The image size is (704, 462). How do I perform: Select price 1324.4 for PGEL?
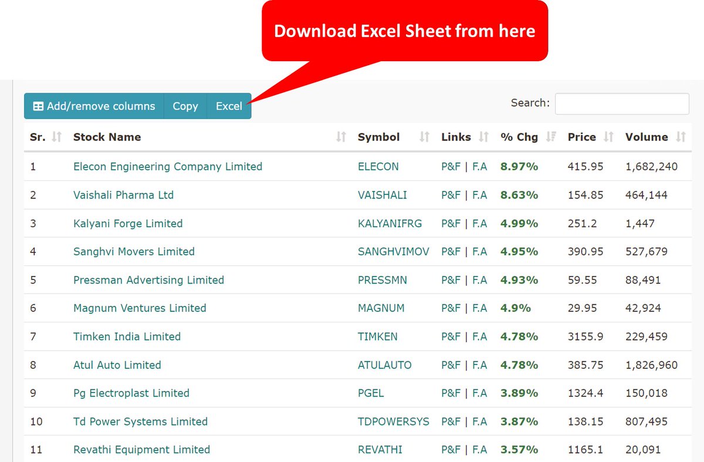tap(585, 393)
